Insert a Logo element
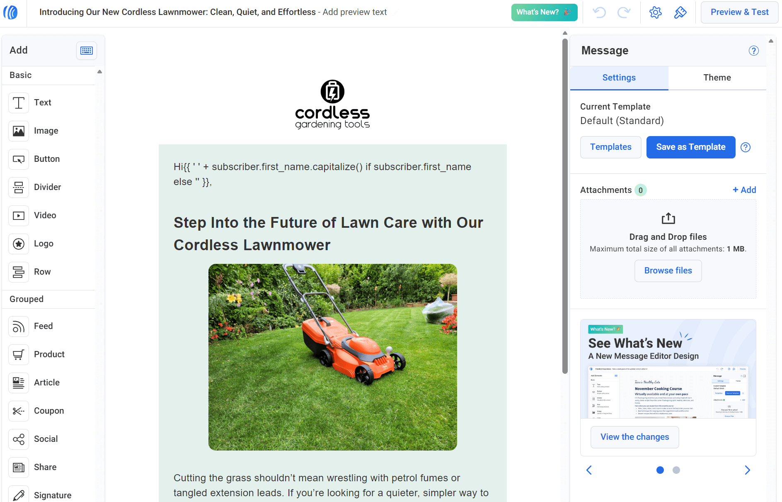The height and width of the screenshot is (502, 782). click(x=18, y=244)
